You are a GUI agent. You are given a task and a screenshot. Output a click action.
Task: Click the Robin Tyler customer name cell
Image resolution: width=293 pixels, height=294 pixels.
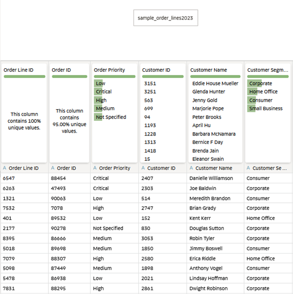click(x=215, y=238)
